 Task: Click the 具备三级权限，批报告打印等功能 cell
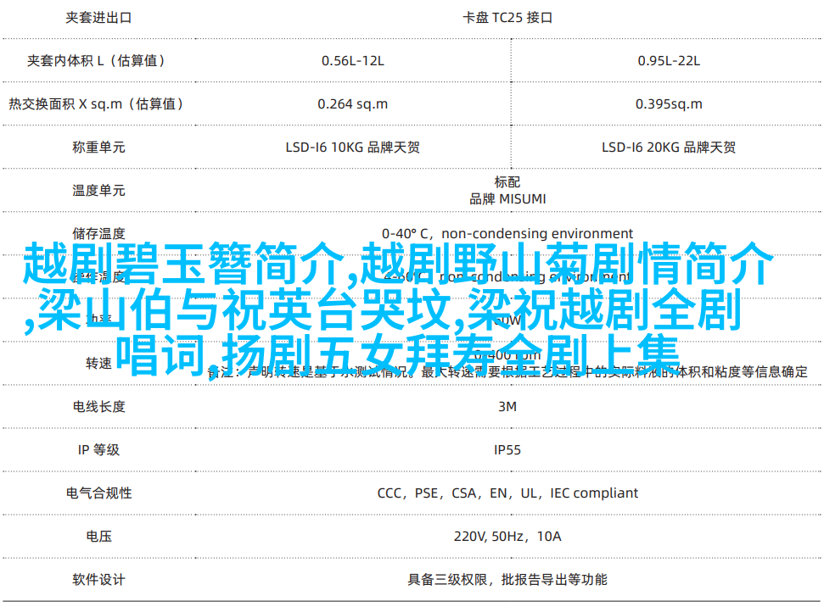(507, 580)
